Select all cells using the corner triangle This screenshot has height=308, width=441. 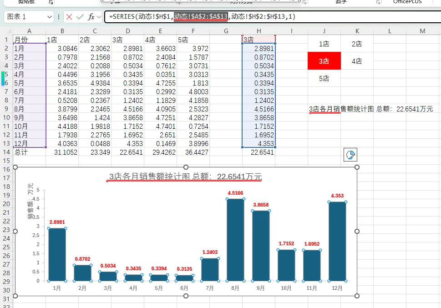point(9,30)
